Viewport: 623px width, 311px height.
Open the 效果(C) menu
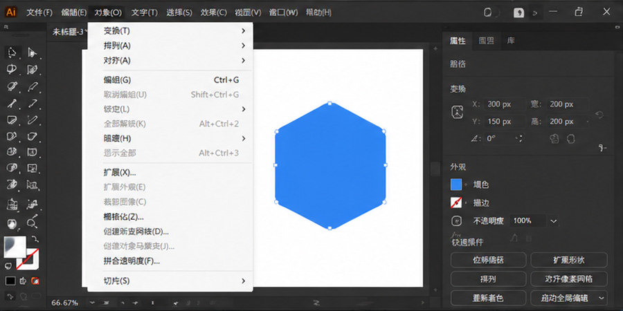(x=214, y=12)
